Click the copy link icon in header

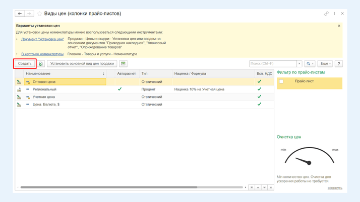click(326, 14)
